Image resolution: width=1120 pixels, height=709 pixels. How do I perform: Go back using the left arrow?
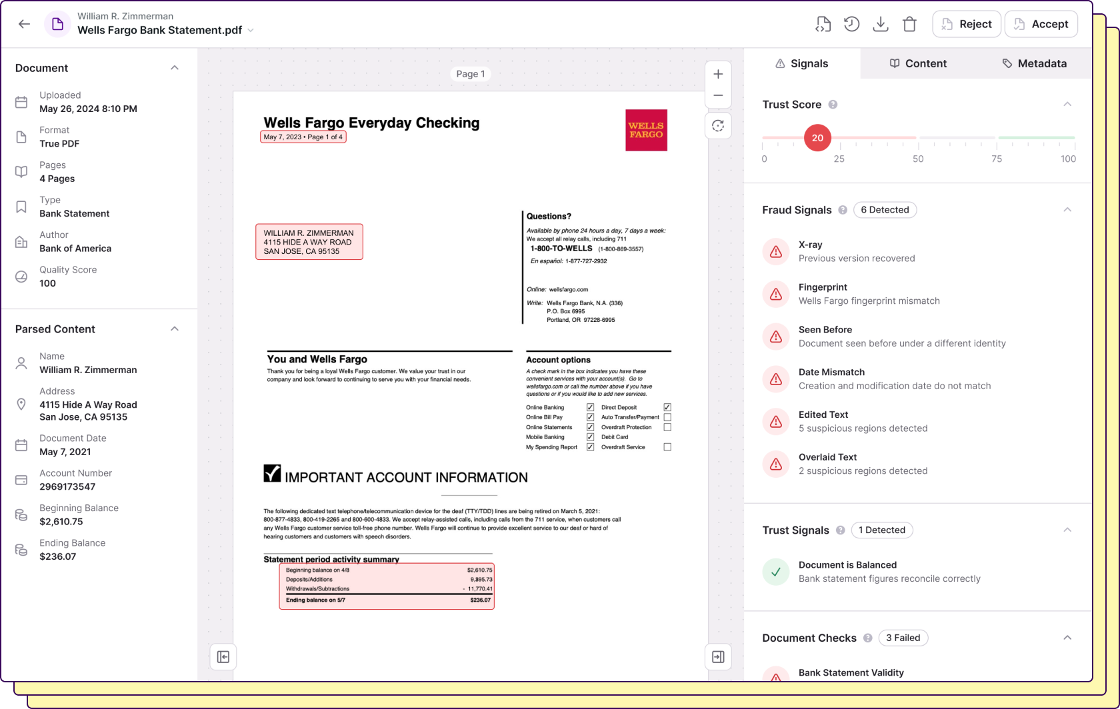[x=25, y=24]
